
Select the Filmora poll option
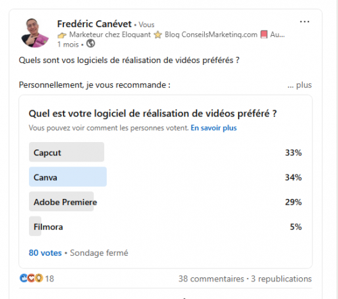[x=166, y=227]
